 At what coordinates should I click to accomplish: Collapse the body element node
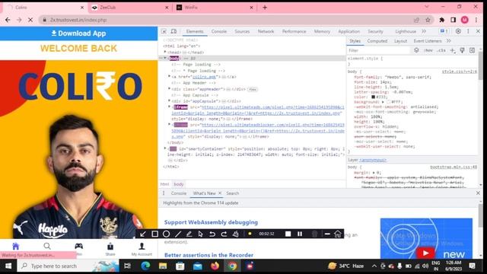click(x=165, y=58)
